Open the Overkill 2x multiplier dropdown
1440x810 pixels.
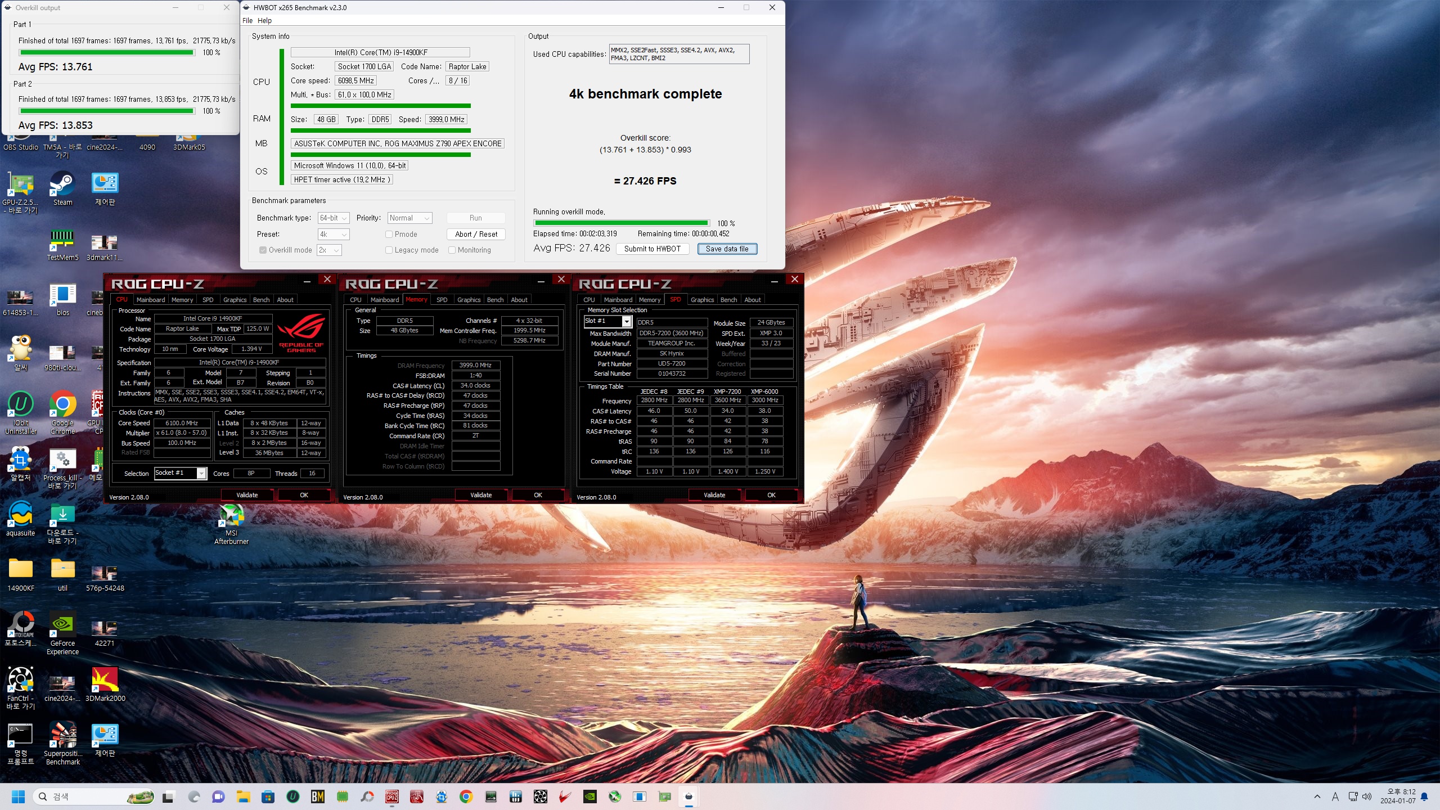pos(330,250)
